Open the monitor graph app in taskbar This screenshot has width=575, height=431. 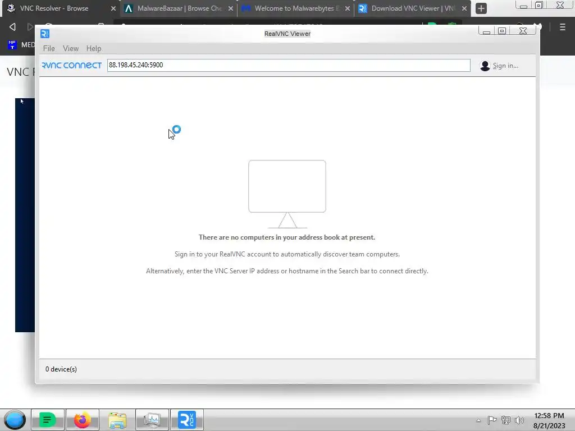152,420
